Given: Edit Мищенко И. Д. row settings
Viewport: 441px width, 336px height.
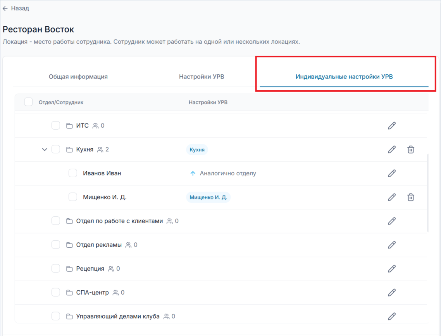Looking at the screenshot, I should point(392,197).
